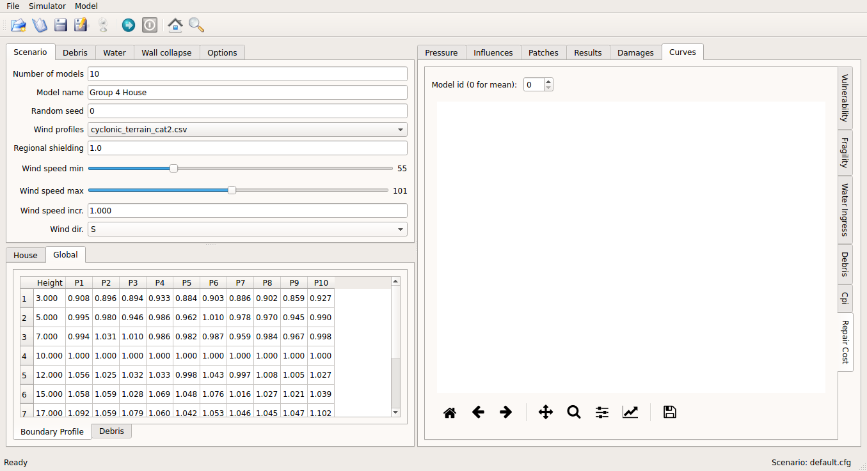The image size is (867, 471).
Task: Click the Height cell 12.000
Action: [50, 375]
